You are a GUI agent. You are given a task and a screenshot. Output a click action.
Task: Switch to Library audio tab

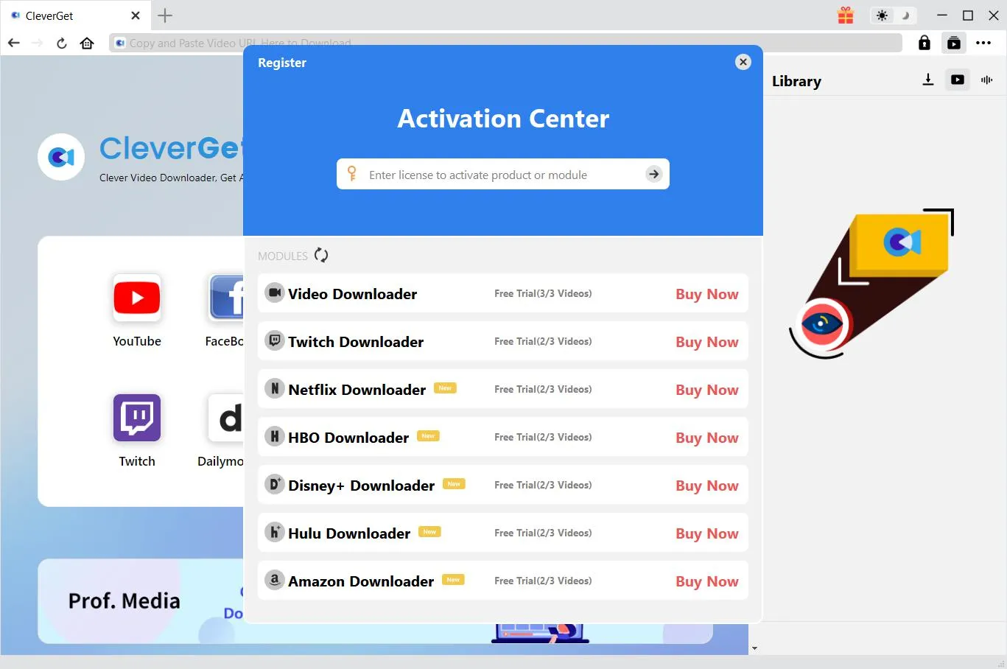pos(987,80)
